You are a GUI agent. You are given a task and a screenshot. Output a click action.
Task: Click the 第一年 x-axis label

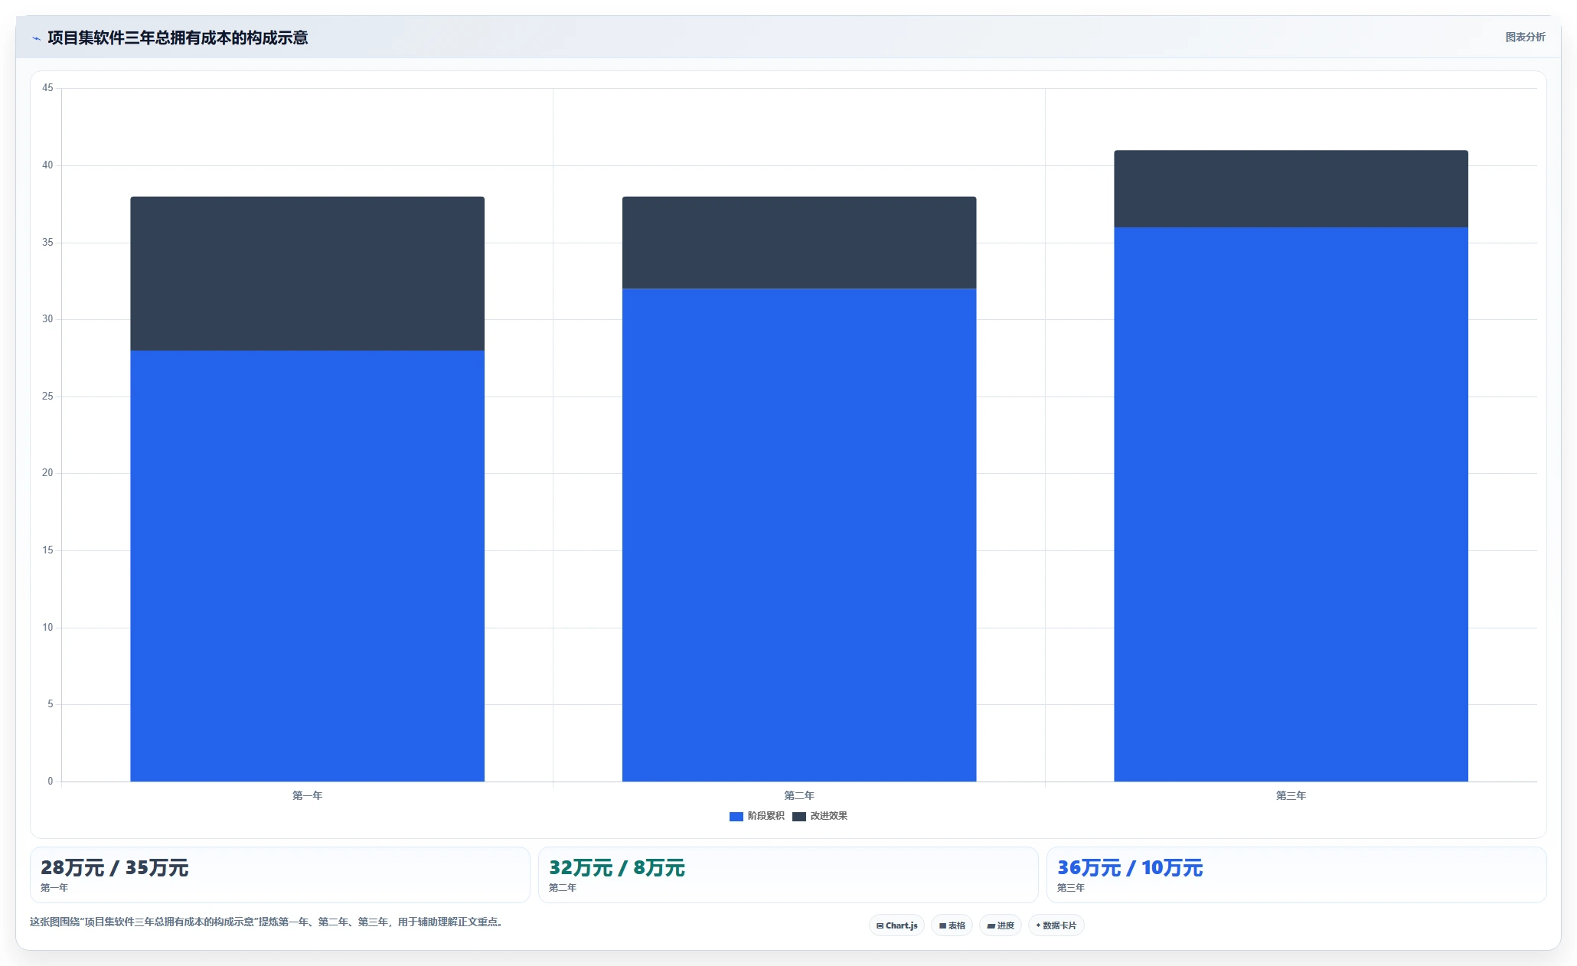coord(307,796)
